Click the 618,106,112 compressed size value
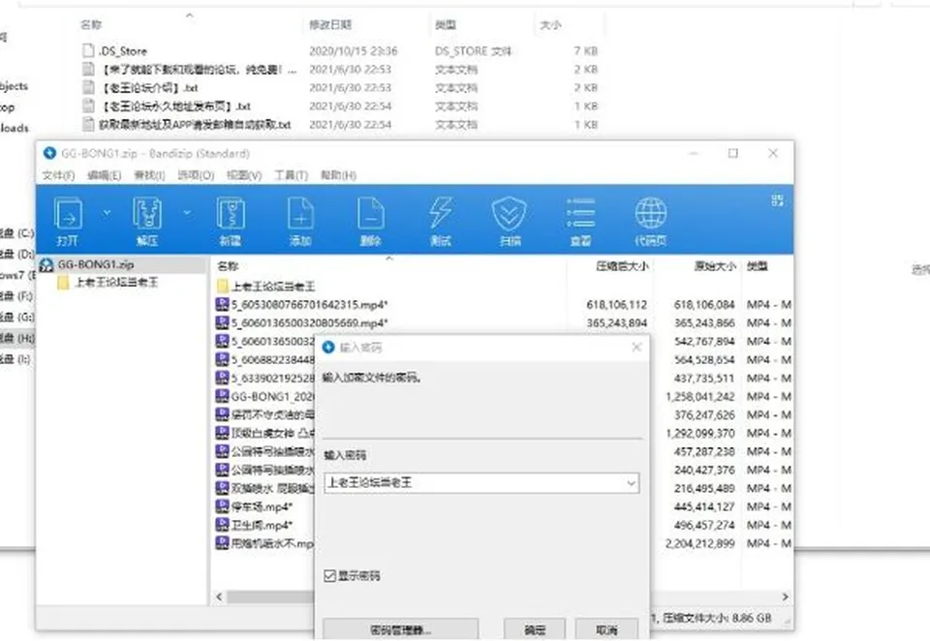 coord(617,305)
